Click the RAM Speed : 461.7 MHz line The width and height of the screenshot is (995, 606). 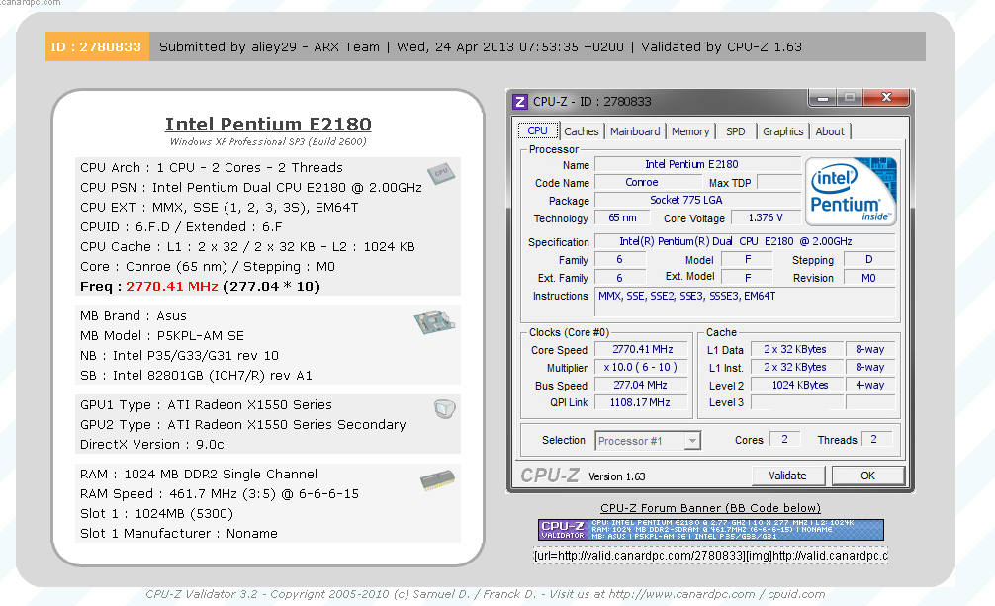[220, 493]
